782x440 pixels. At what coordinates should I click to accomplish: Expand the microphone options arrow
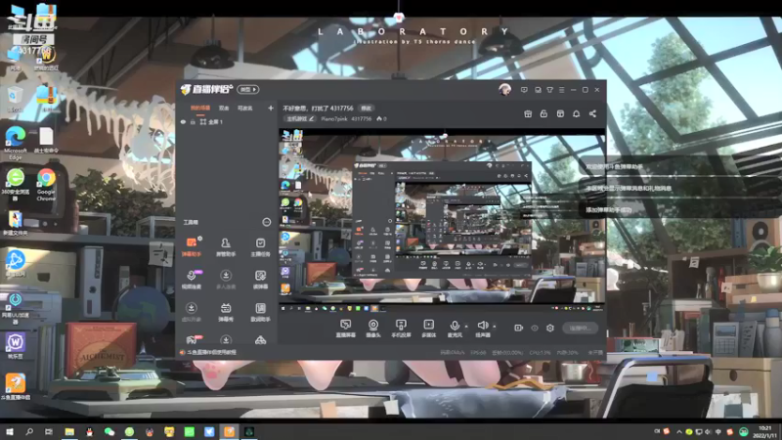click(x=466, y=327)
